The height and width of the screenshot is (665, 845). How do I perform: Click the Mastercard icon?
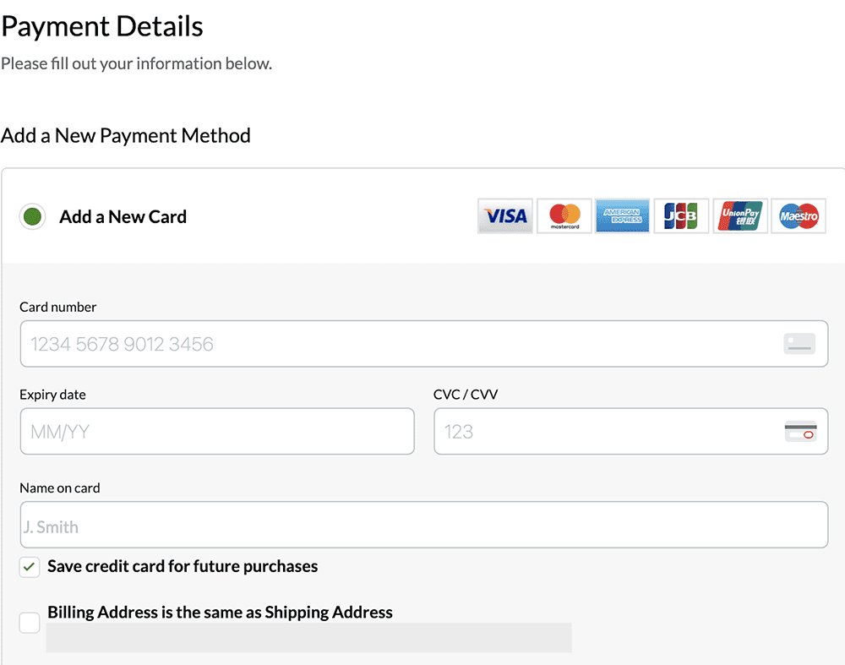564,216
